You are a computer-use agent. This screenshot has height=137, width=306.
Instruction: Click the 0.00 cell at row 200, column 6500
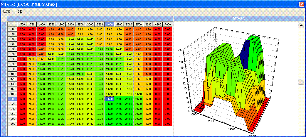(x=158, y=99)
